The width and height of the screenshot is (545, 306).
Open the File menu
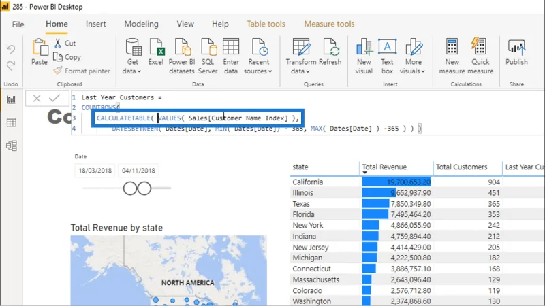click(x=18, y=24)
